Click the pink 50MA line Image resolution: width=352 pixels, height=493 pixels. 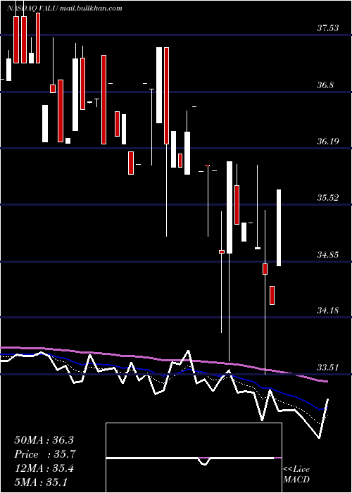pyautogui.click(x=163, y=361)
